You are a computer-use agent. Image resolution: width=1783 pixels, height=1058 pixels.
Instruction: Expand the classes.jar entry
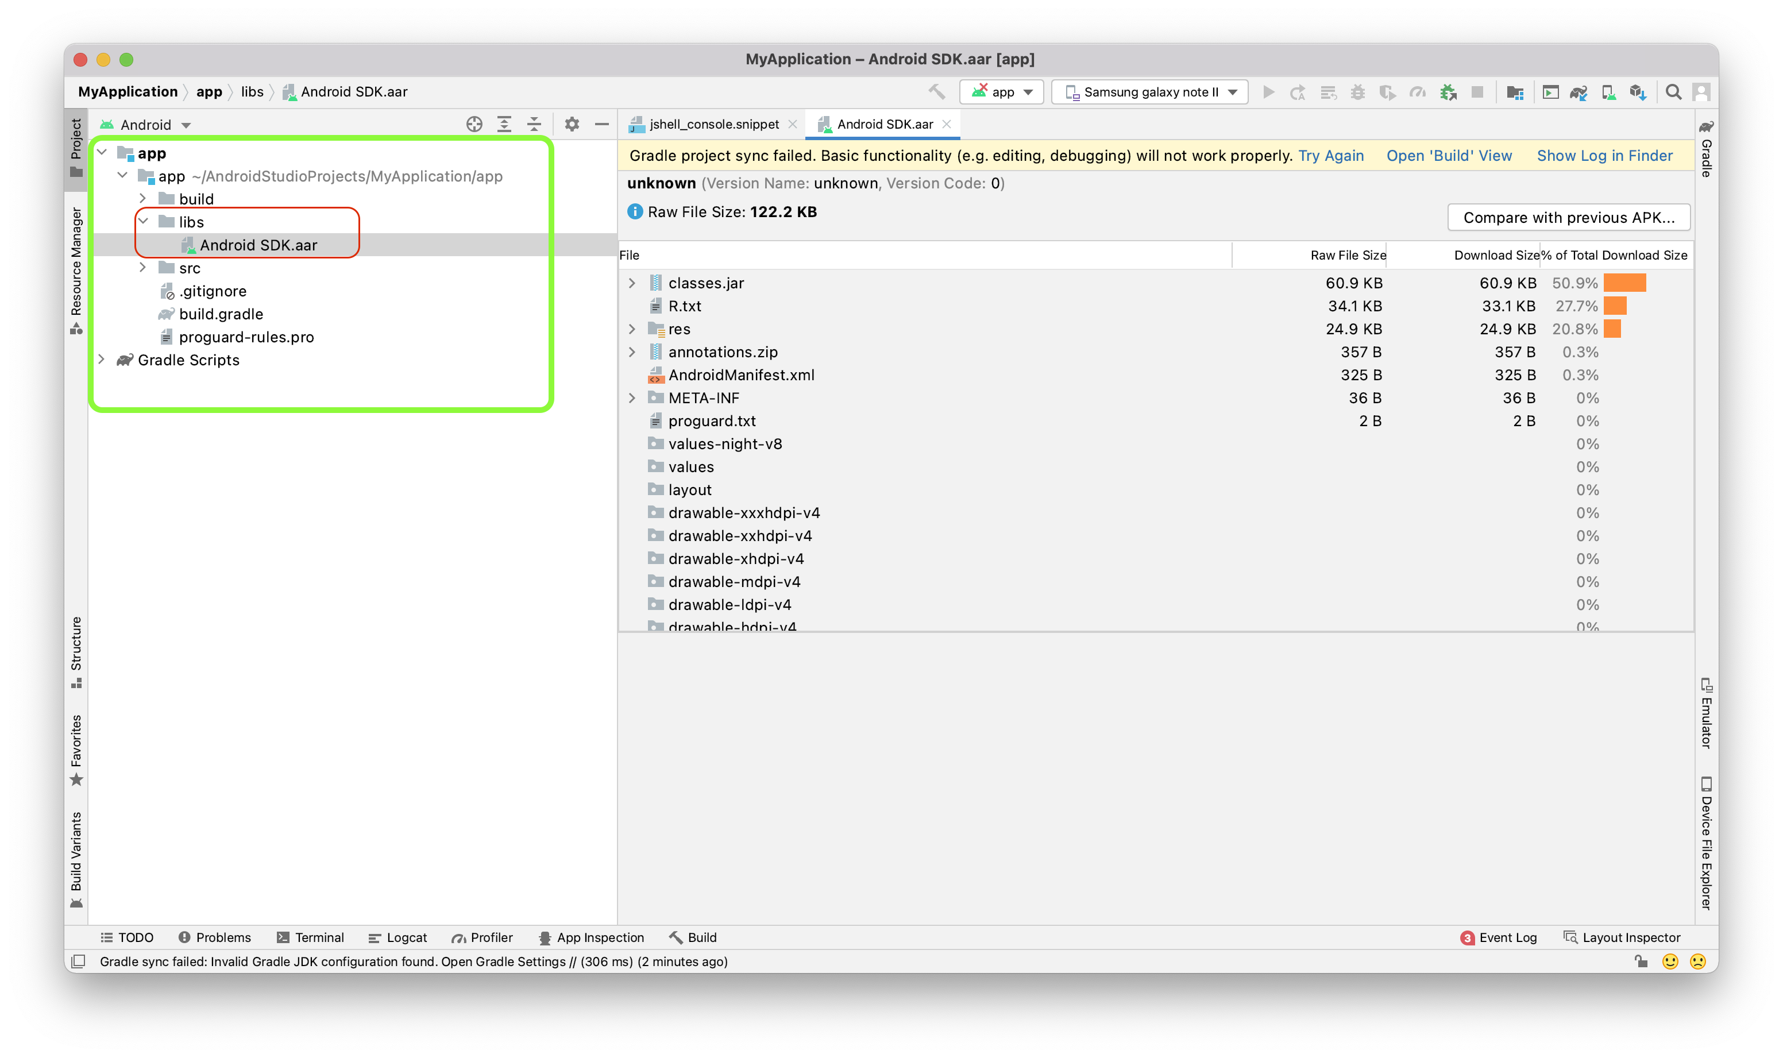point(632,283)
